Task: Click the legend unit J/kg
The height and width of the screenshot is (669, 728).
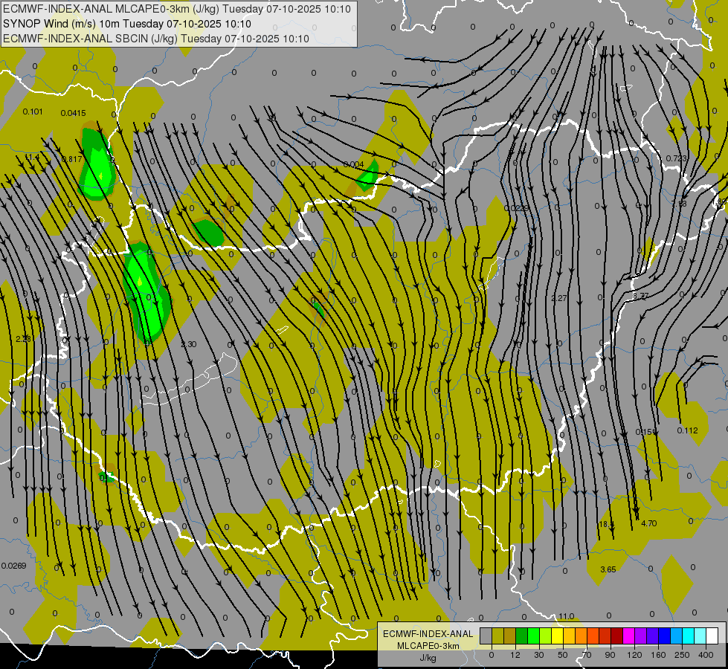Action: [x=428, y=658]
